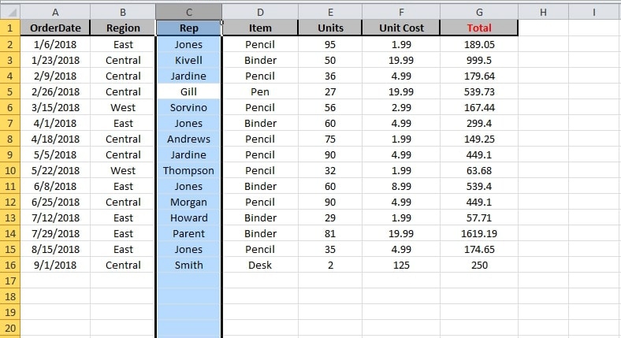Click the unit cost cell 125
The height and width of the screenshot is (338, 621).
point(401,265)
